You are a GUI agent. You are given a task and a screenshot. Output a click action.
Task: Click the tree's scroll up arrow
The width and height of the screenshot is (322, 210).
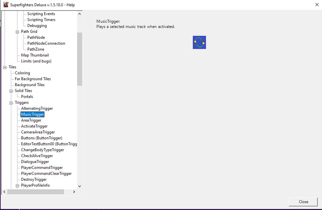(80, 14)
